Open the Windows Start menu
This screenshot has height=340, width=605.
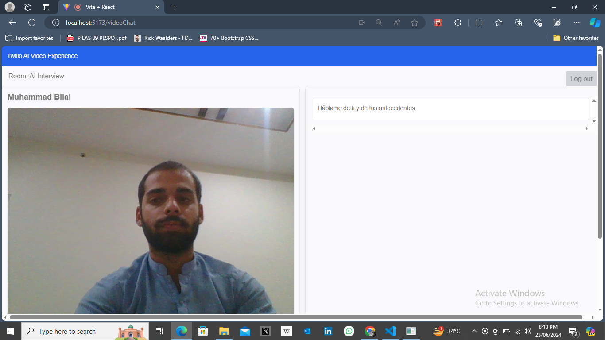11,331
